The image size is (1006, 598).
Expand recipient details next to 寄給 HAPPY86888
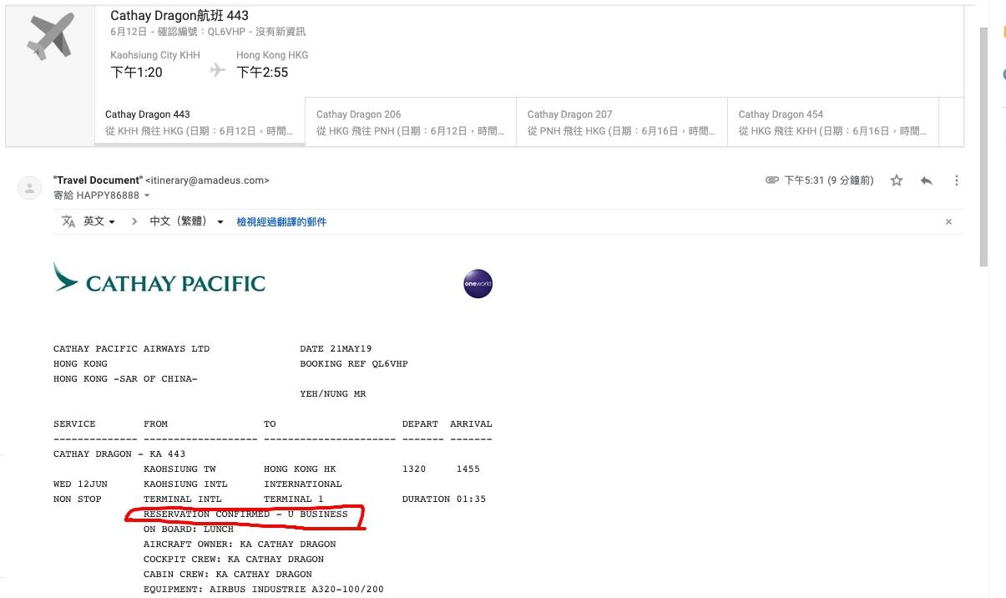(147, 195)
